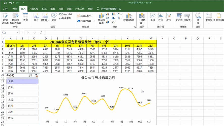The width and height of the screenshot is (224, 126).
Task: Open the 我的加载项 dropdown
Action: [85, 21]
